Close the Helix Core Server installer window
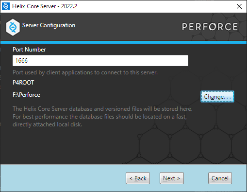Image resolution: width=247 pixels, height=192 pixels. [239, 6]
